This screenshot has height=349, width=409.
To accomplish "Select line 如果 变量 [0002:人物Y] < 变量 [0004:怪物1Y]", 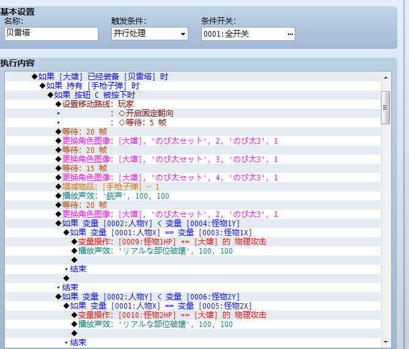I will tap(193, 223).
